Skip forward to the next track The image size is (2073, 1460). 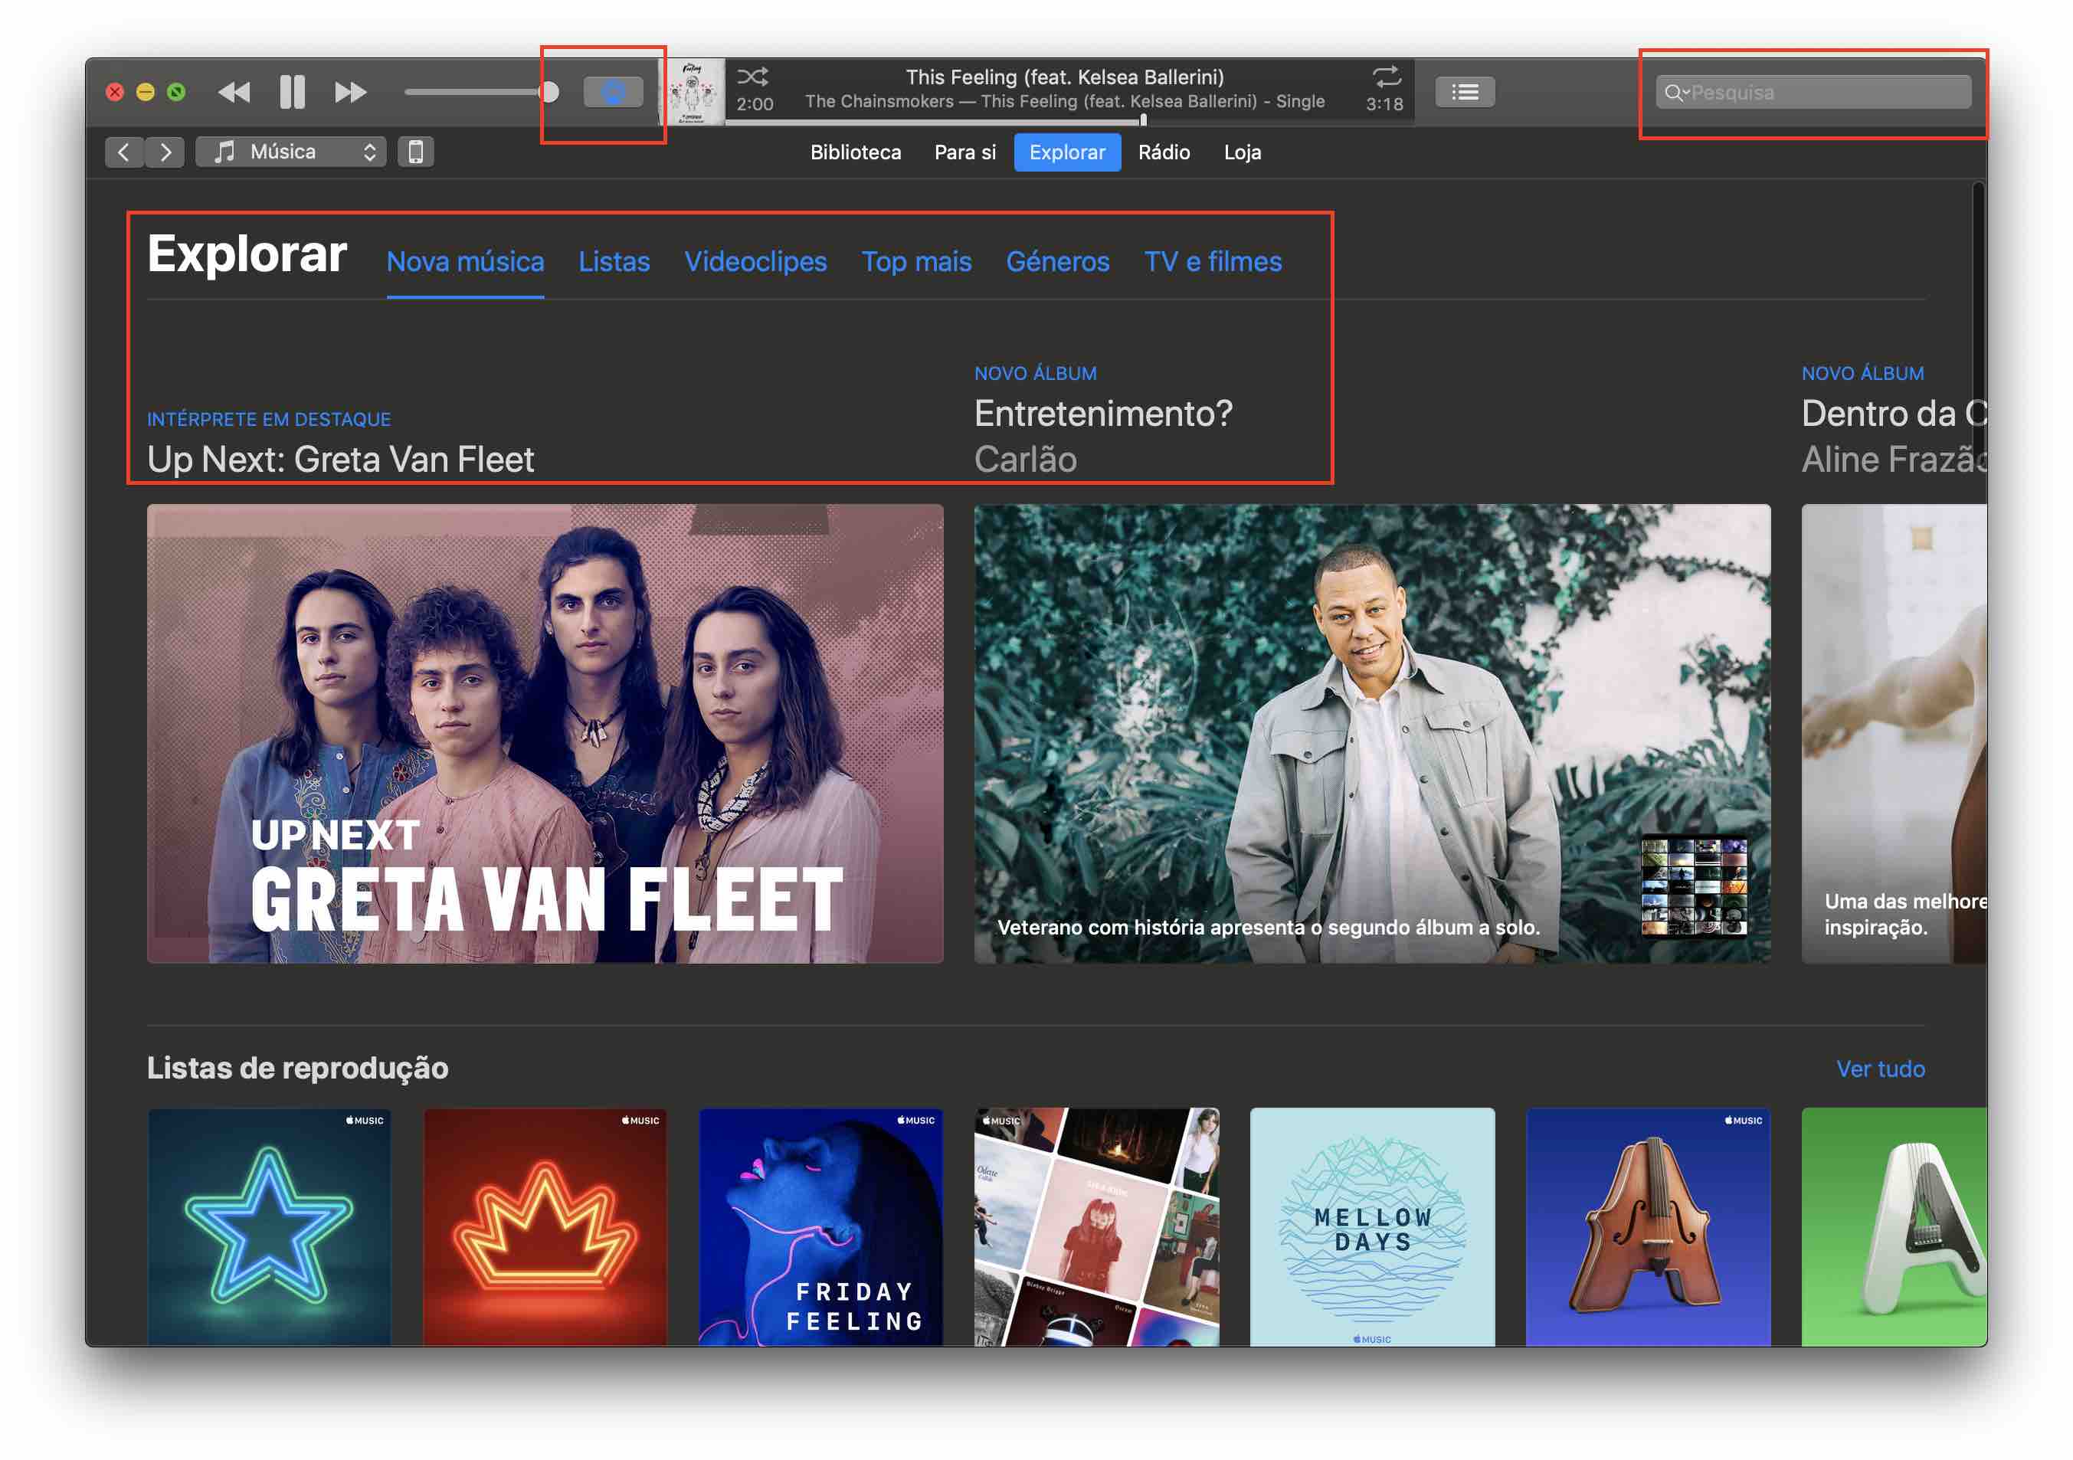click(x=350, y=92)
